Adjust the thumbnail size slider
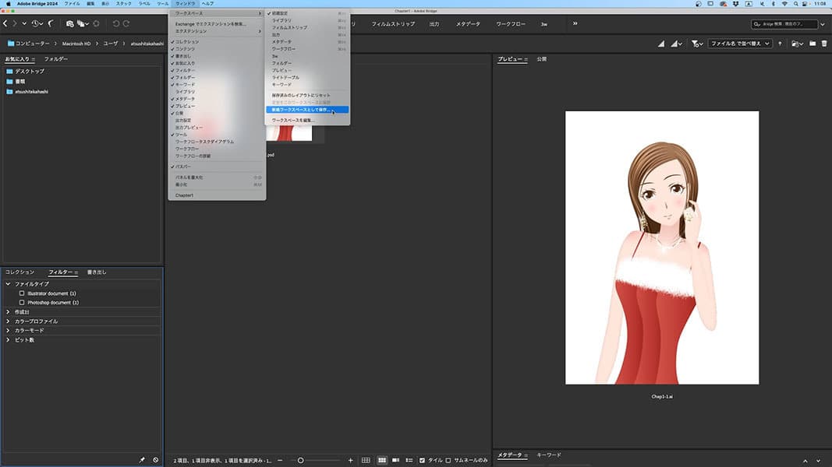 coord(300,460)
